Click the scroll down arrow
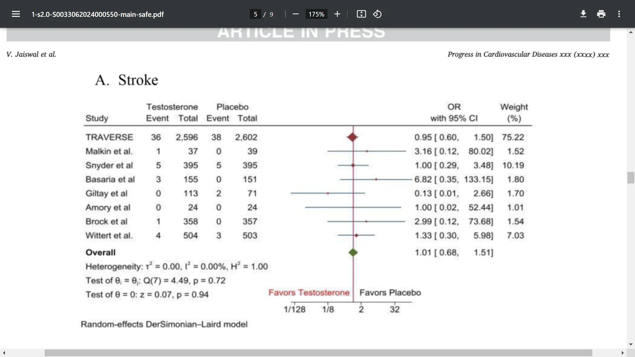The image size is (635, 357). point(631,344)
